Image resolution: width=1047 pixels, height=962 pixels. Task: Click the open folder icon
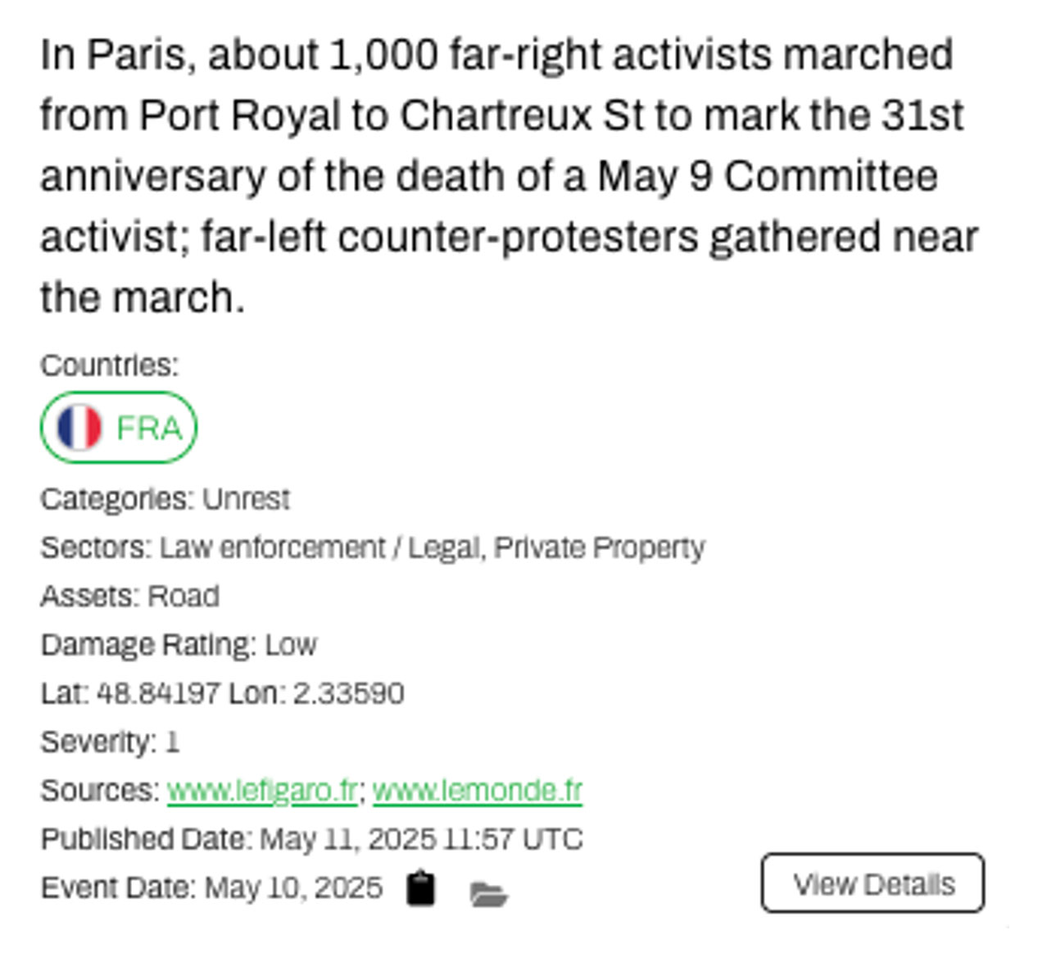[489, 893]
